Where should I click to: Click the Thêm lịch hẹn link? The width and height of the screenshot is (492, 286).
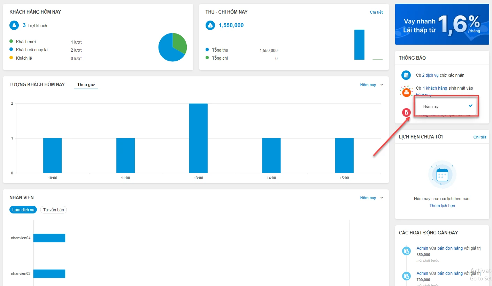tap(442, 206)
